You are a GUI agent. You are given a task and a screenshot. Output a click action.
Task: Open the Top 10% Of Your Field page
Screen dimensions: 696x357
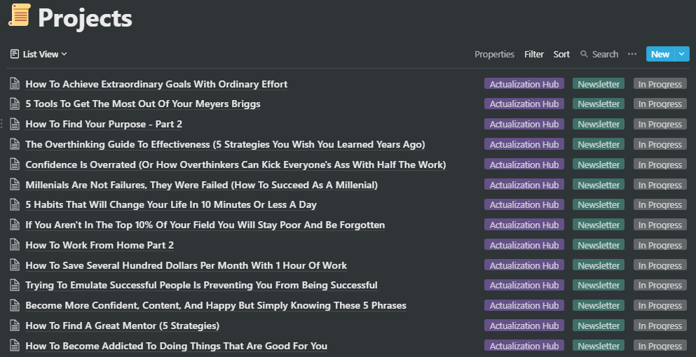tap(205, 225)
